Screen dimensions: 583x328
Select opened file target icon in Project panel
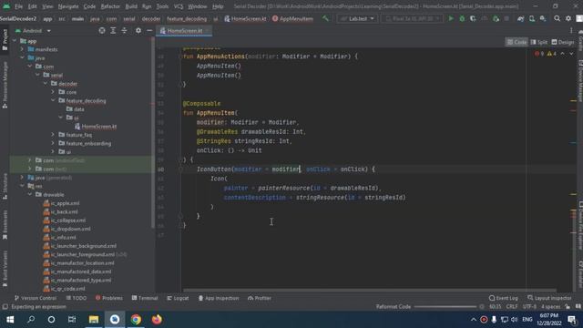pyautogui.click(x=102, y=30)
